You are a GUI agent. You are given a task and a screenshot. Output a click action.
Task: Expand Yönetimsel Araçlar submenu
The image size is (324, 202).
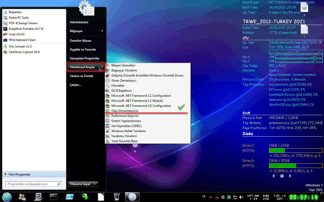86,67
